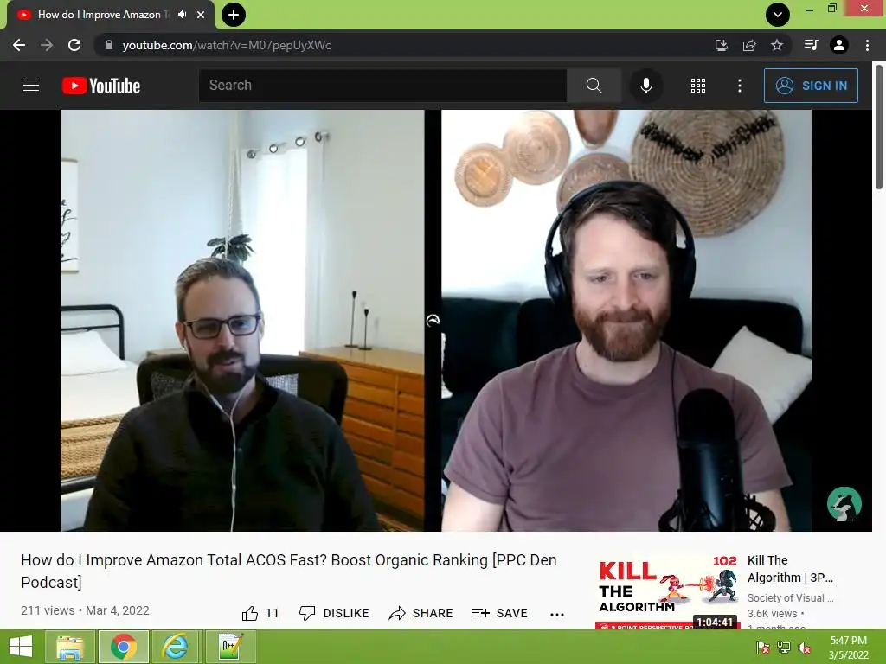The image size is (886, 664).
Task: Click the address bar URL
Action: coord(227,45)
